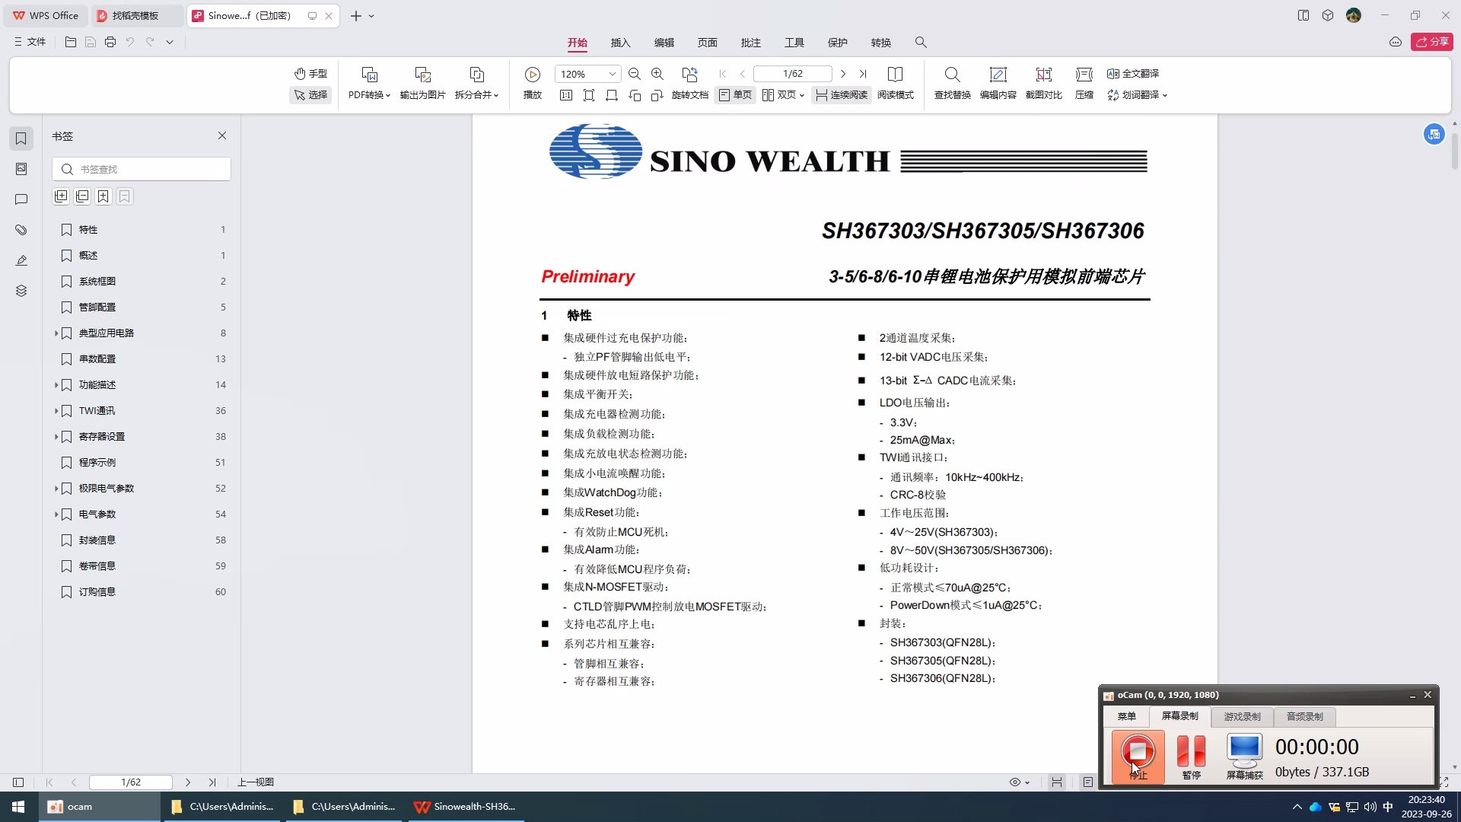Open the File menu
This screenshot has width=1461, height=822.
(30, 42)
